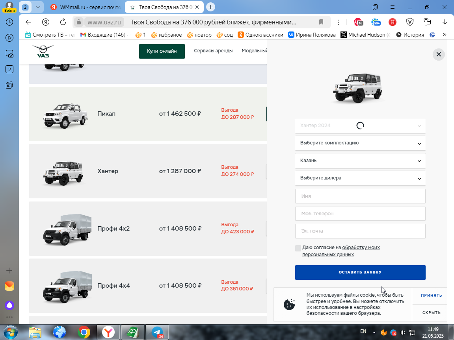This screenshot has width=454, height=340.
Task: Click the red trash extension icon
Action: [393, 22]
